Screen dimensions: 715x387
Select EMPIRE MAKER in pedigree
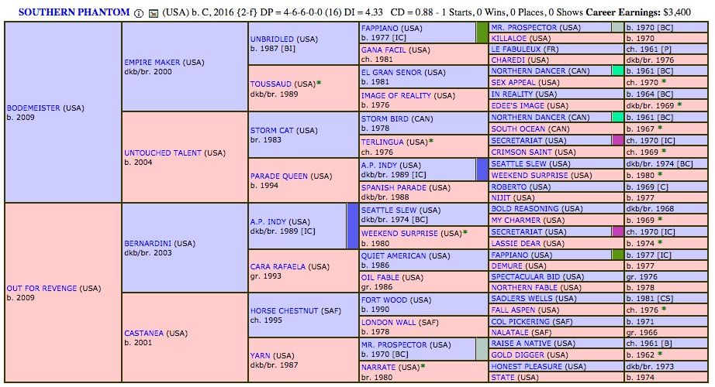coord(152,63)
